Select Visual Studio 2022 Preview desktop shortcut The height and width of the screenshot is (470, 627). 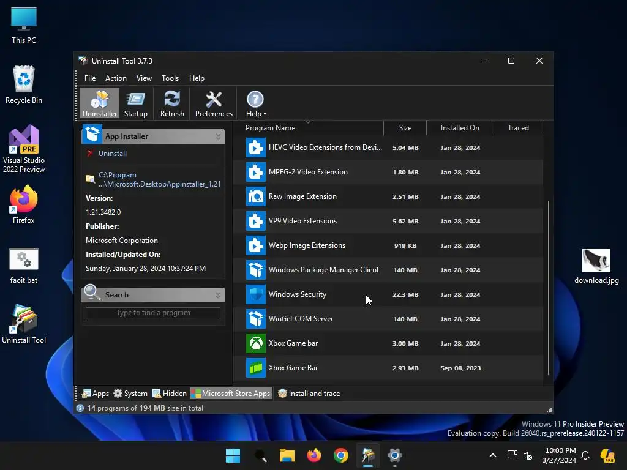[24, 149]
